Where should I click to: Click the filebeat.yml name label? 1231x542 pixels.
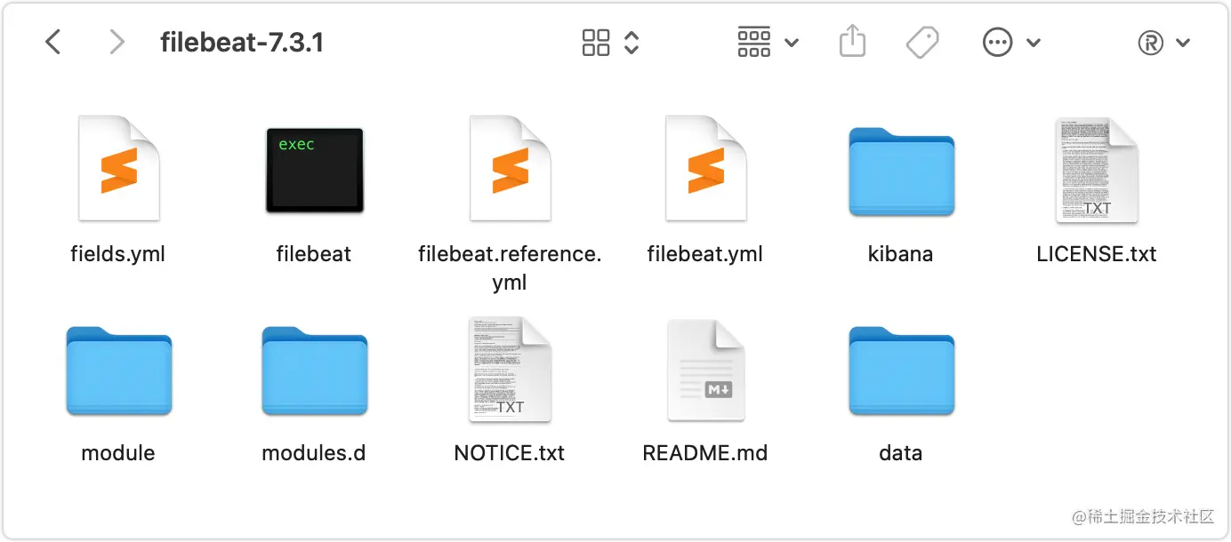pos(705,254)
